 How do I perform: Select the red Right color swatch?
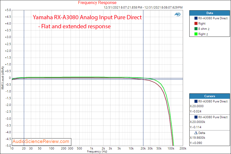[196, 24]
